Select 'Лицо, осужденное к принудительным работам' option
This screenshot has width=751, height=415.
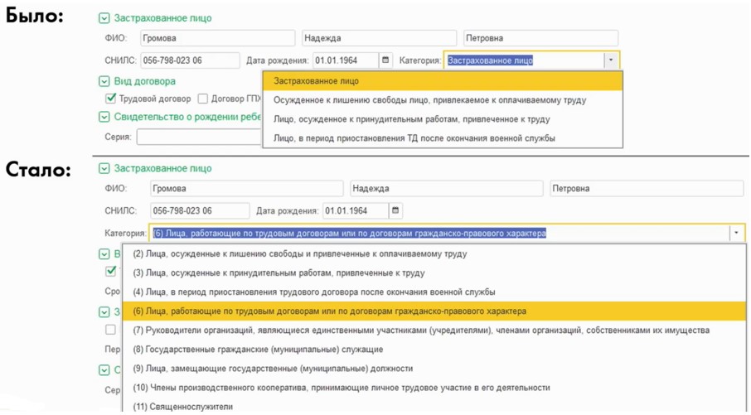pos(443,119)
